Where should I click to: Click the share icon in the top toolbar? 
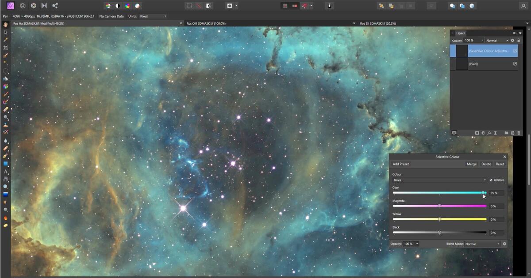pos(55,5)
